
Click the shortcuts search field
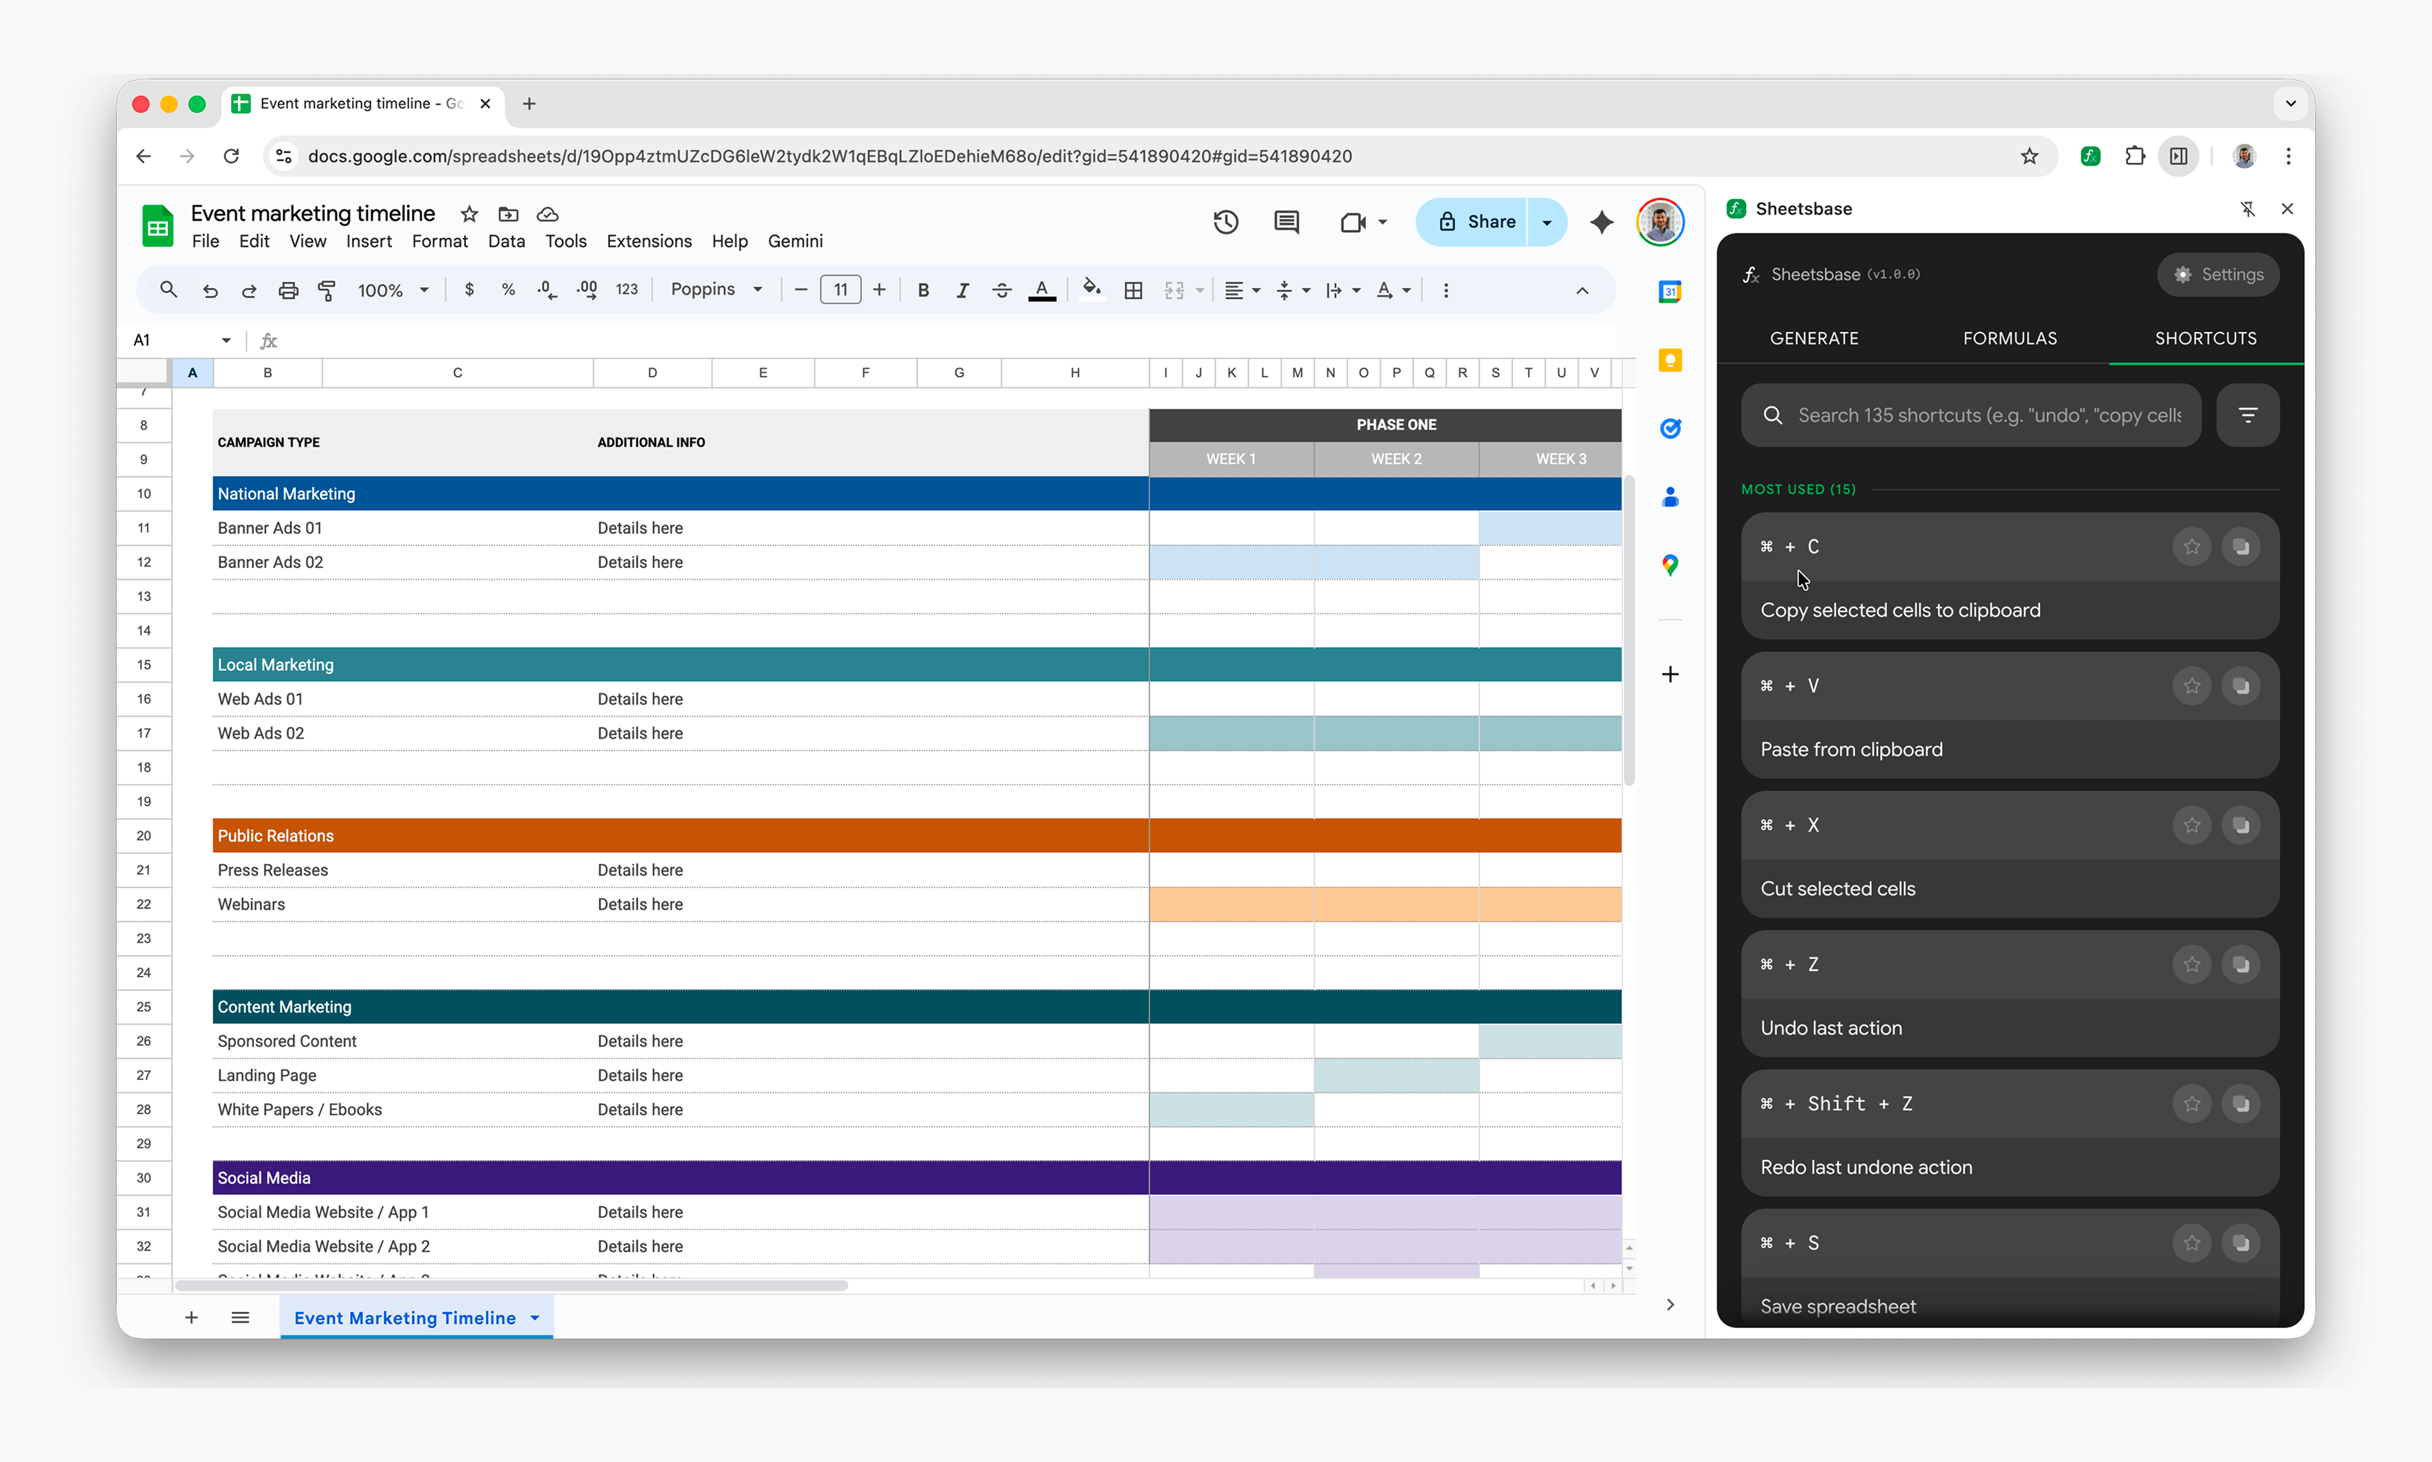1970,415
